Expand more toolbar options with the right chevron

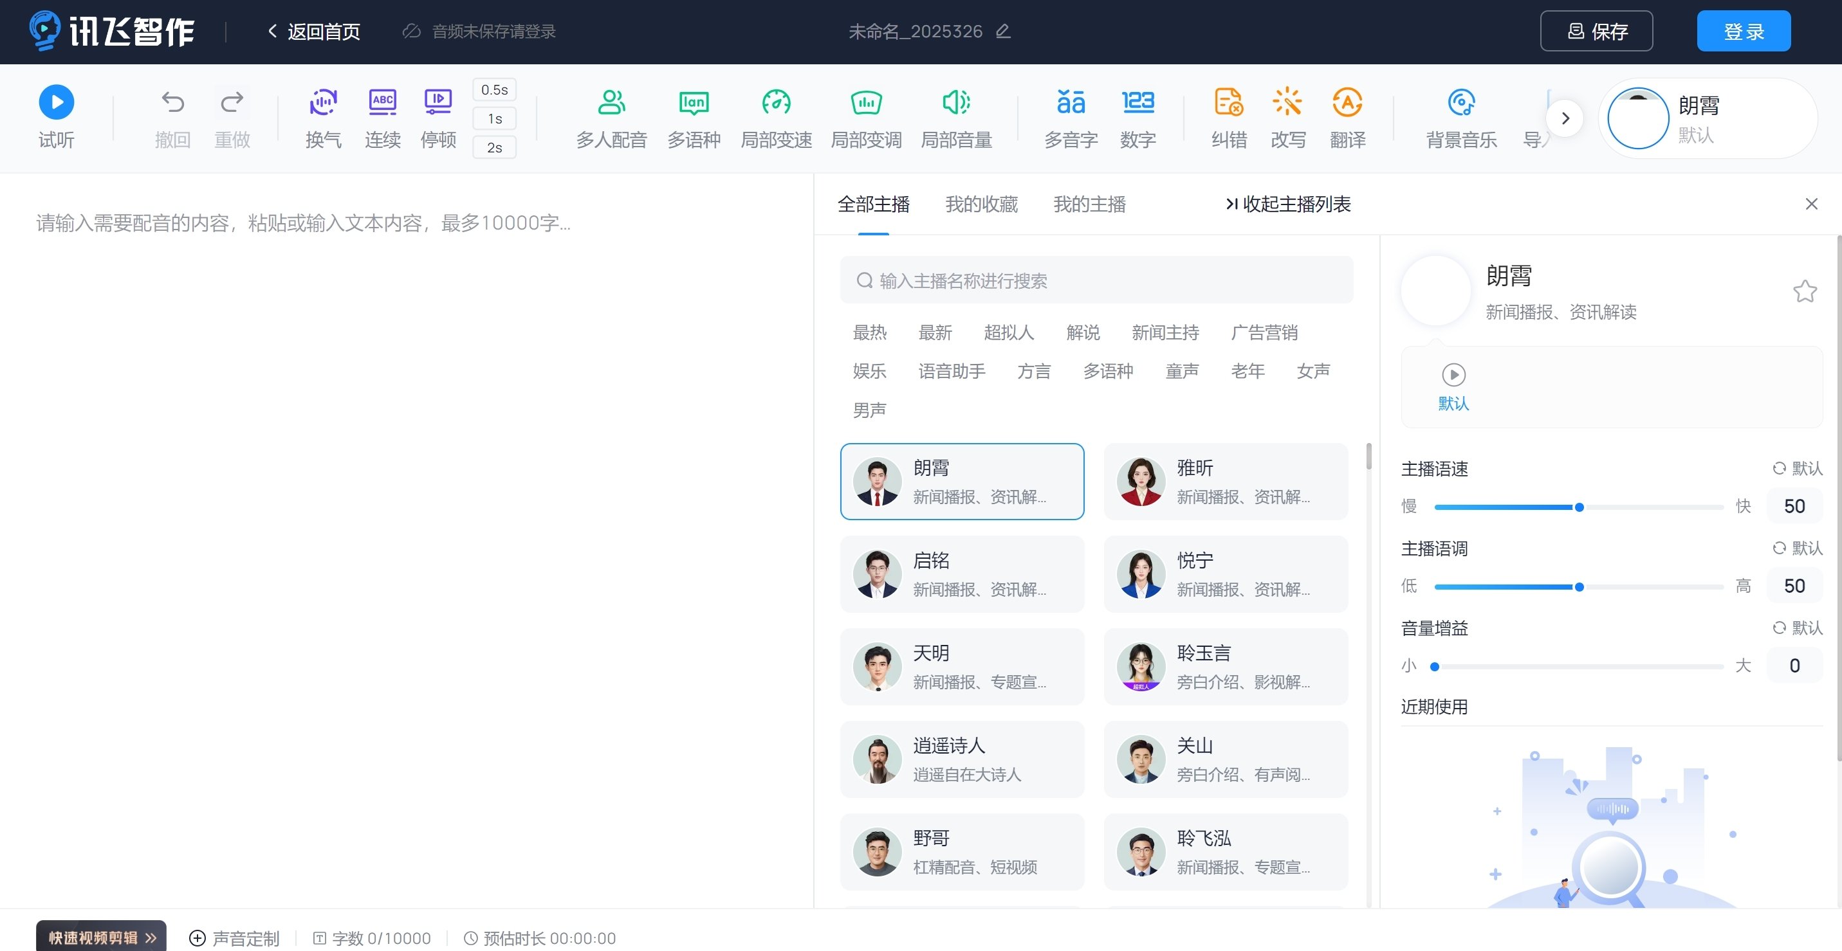pos(1565,118)
